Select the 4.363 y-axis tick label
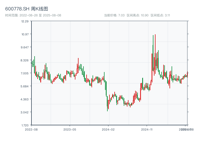The width and height of the screenshot is (208, 156). (x=25, y=99)
